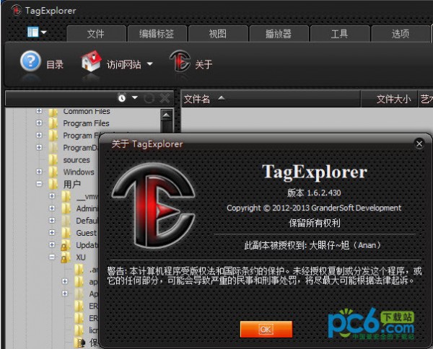433x349 pixels.
Task: Click the Guest folder icon
Action: tap(66, 233)
